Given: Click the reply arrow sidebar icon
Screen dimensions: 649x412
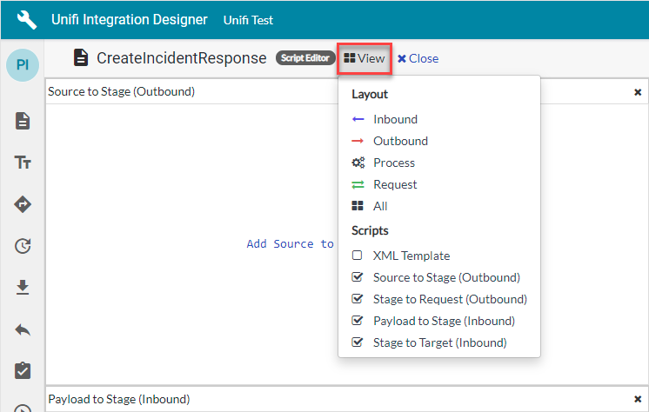Looking at the screenshot, I should tap(23, 329).
